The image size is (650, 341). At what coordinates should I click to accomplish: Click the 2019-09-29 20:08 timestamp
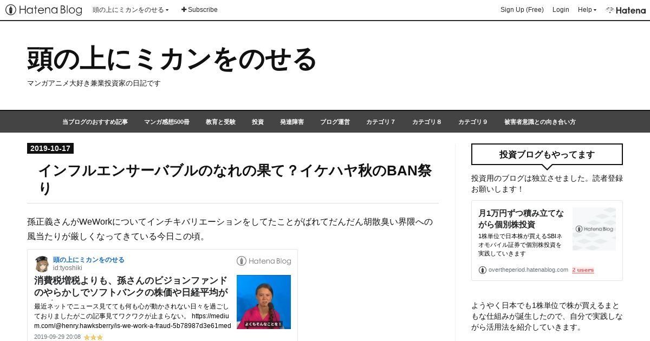pyautogui.click(x=57, y=337)
